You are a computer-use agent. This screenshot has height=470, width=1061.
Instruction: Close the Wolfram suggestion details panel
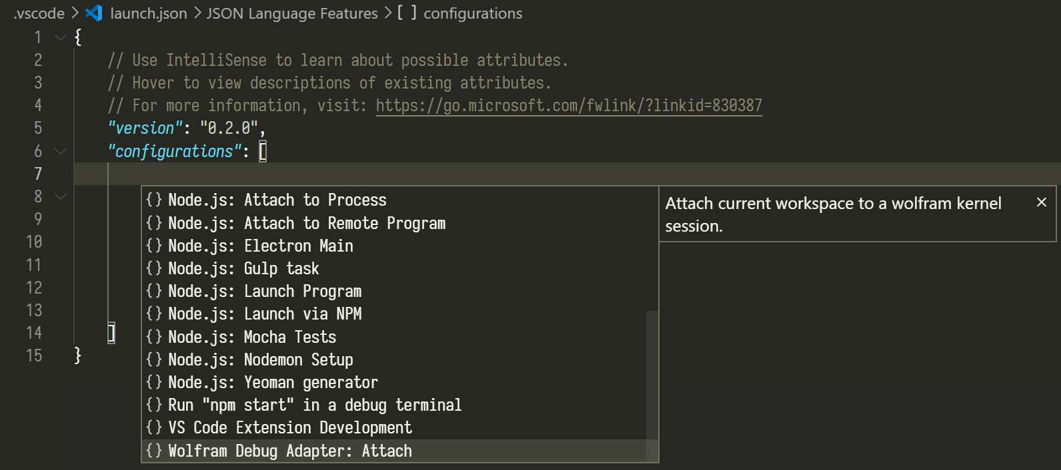1042,202
